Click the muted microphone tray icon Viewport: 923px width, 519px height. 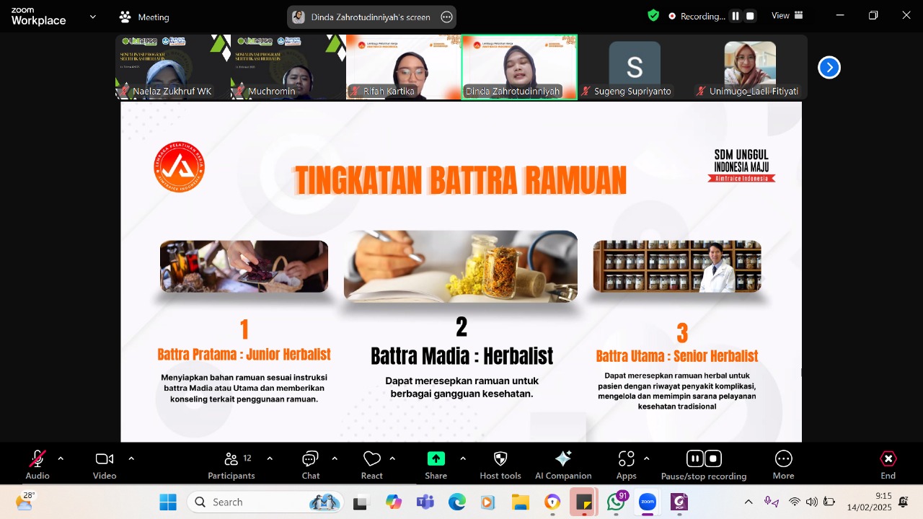(x=771, y=502)
